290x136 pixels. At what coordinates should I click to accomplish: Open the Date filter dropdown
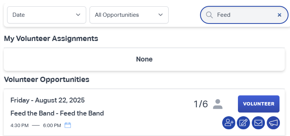coord(46,15)
